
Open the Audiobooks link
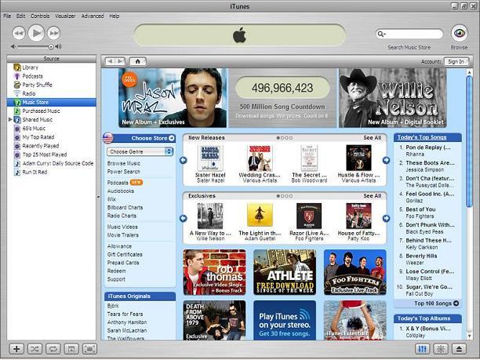121,191
